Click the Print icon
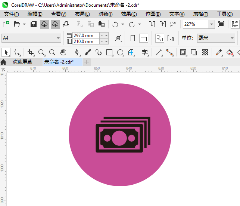This screenshot has height=206, width=240. click(x=66, y=24)
